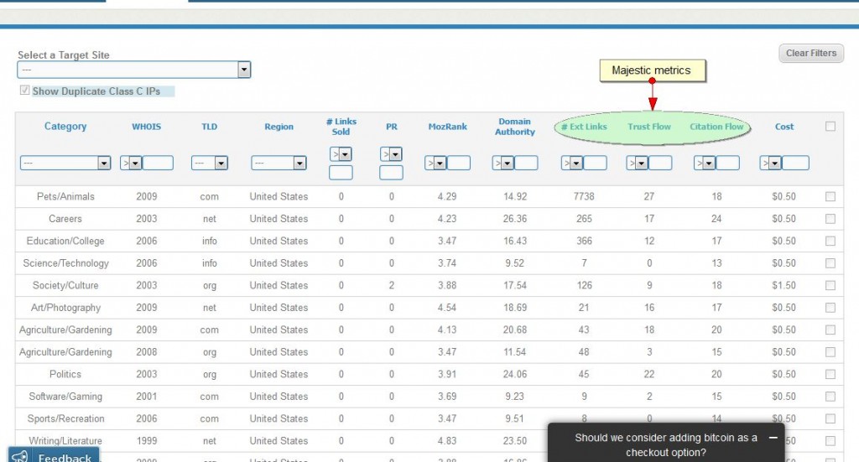
Task: Minimize the bitcoin checkout survey popup
Action: [x=773, y=438]
